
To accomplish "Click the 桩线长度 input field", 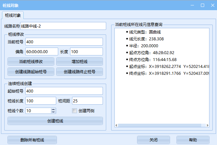I will point(40,101).
